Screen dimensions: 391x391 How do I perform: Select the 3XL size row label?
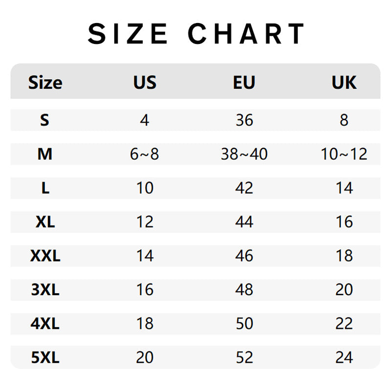pyautogui.click(x=45, y=289)
